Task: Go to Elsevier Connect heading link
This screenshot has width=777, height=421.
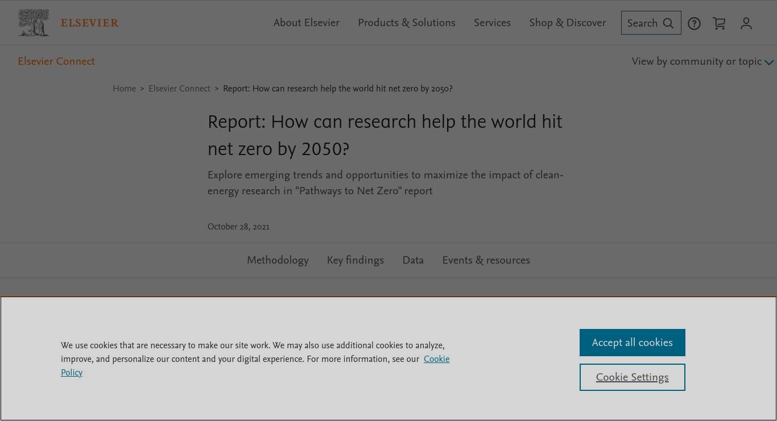Action: pos(56,61)
